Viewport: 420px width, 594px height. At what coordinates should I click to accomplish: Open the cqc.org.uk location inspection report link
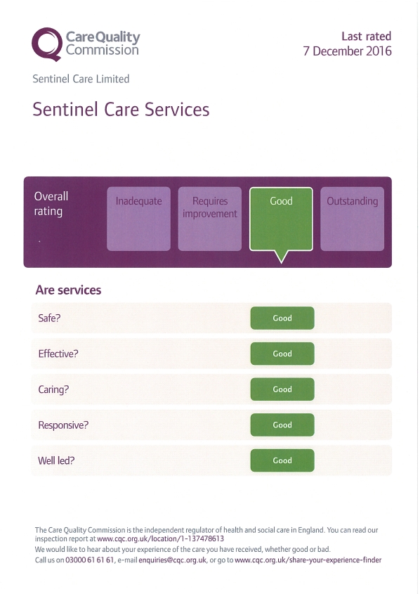[160, 538]
